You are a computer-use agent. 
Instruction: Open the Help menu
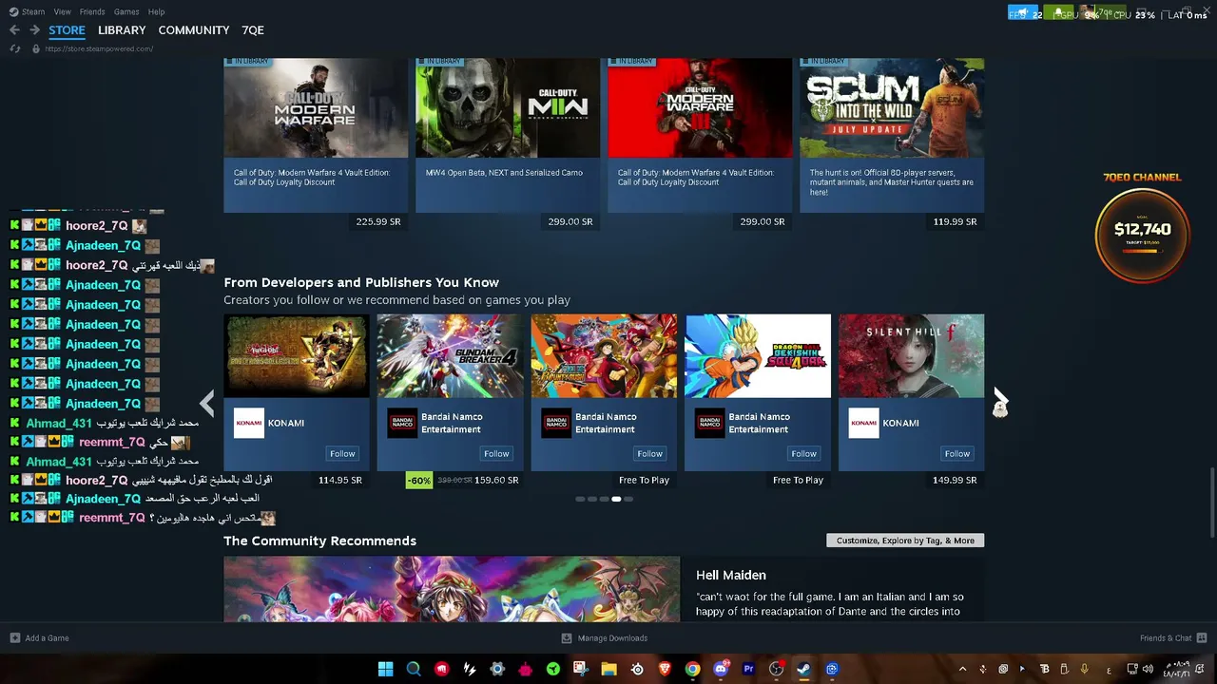pyautogui.click(x=156, y=11)
